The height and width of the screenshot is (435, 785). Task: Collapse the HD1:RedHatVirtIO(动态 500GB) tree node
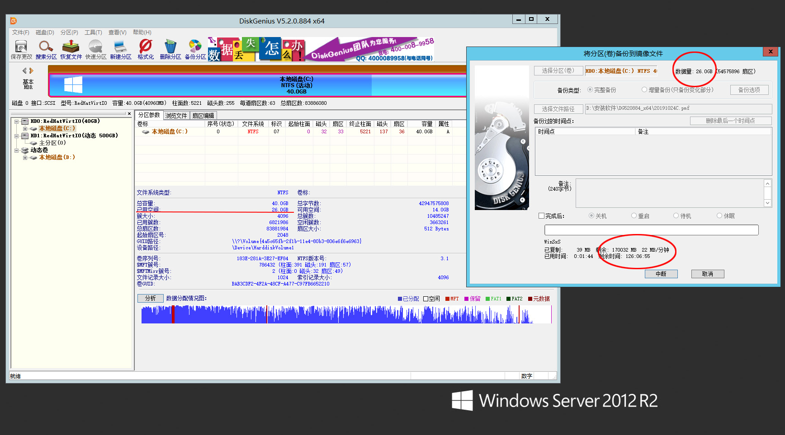pyautogui.click(x=17, y=136)
